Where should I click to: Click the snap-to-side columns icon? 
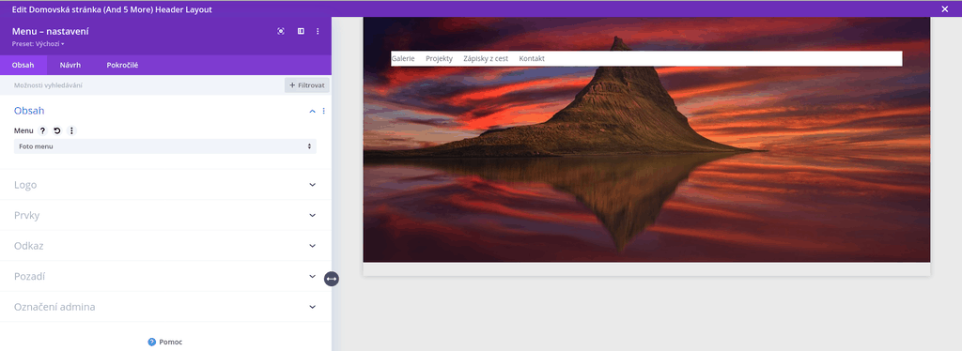301,31
